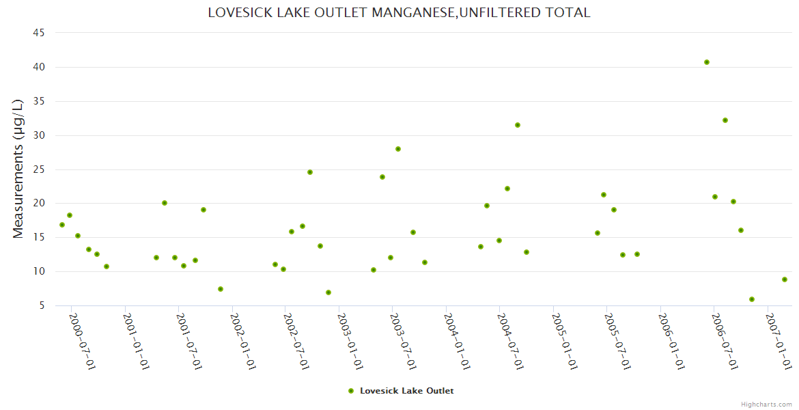Select the late 2002 low point near 7 µg/L

pos(328,292)
